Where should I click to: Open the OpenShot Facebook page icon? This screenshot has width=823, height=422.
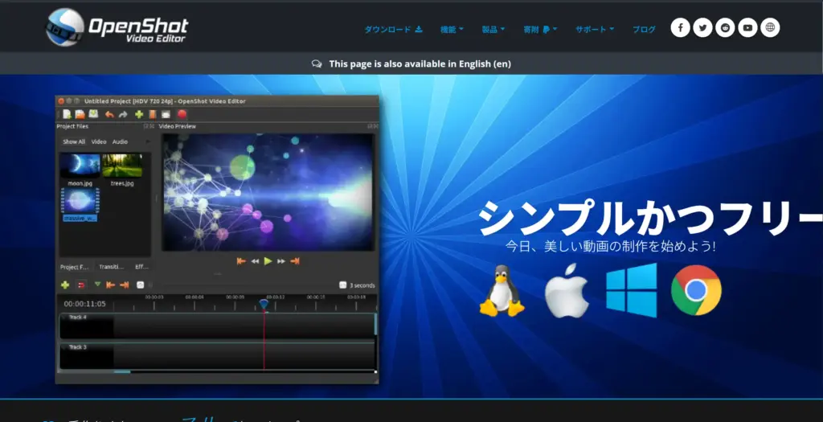pyautogui.click(x=680, y=28)
